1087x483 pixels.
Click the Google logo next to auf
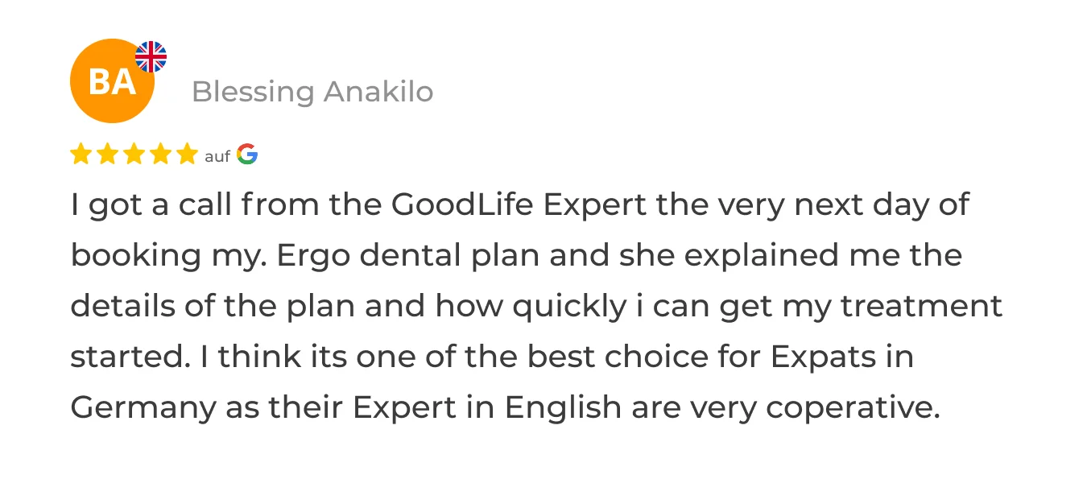247,155
